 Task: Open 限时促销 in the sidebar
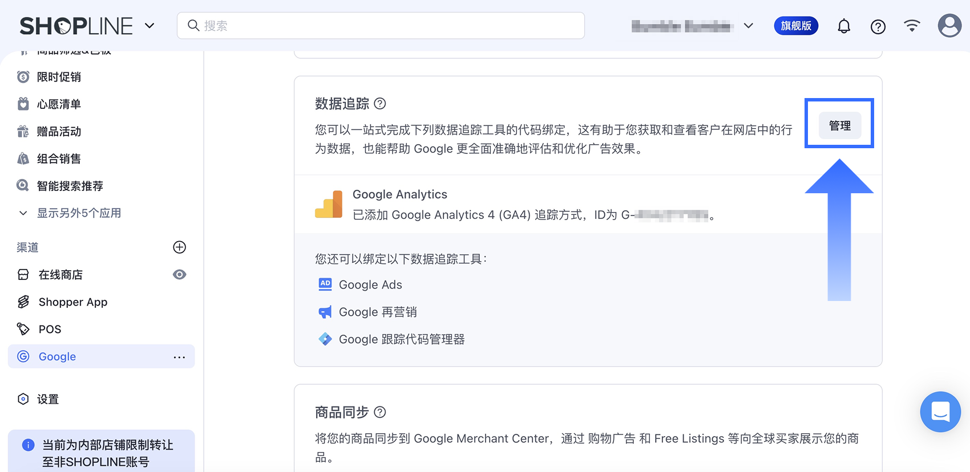click(59, 77)
